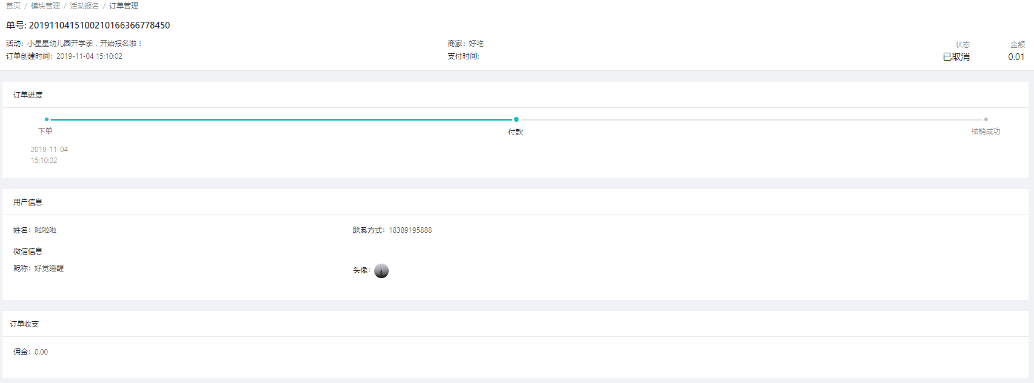Viewport: 1034px width, 383px height.
Task: Click the teal progress bar segment
Action: click(x=281, y=119)
